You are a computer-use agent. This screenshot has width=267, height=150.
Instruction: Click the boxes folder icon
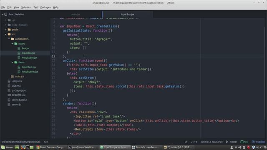16,44
